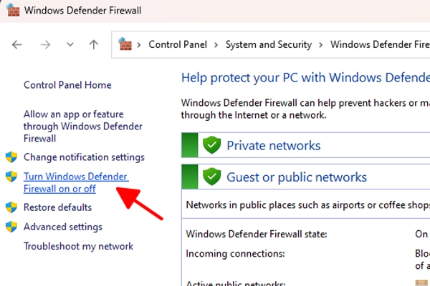
Task: Go forward with the right arrow button
Action: pyautogui.click(x=45, y=44)
